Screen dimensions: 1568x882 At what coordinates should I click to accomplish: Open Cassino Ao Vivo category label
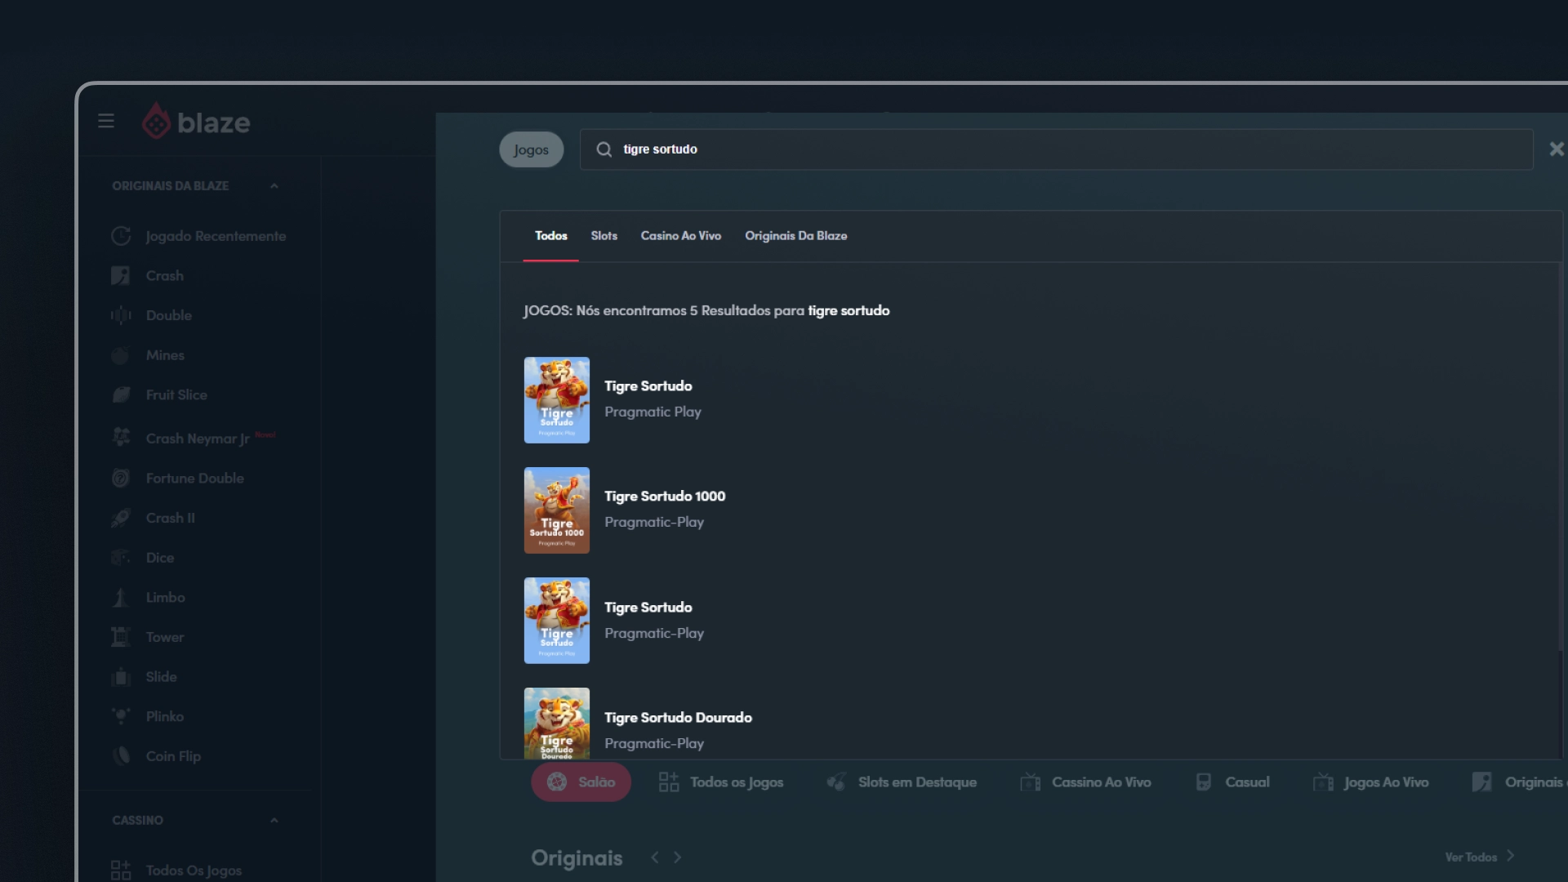tap(1102, 782)
